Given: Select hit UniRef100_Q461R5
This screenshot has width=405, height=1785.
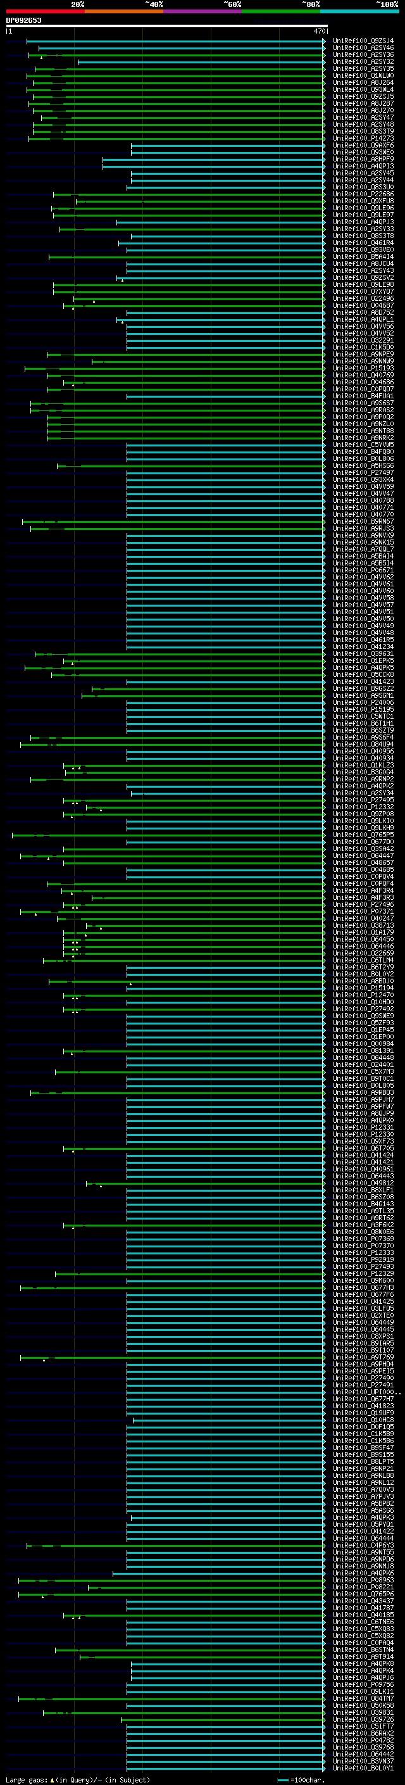Looking at the screenshot, I should [363, 640].
